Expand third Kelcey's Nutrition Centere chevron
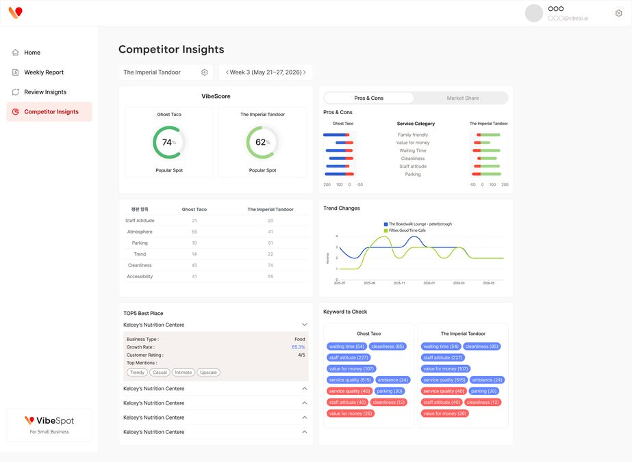 (x=304, y=403)
